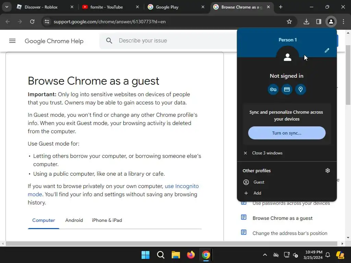The width and height of the screenshot is (351, 263).
Task: Open manage profiles gear icon
Action: point(328,171)
